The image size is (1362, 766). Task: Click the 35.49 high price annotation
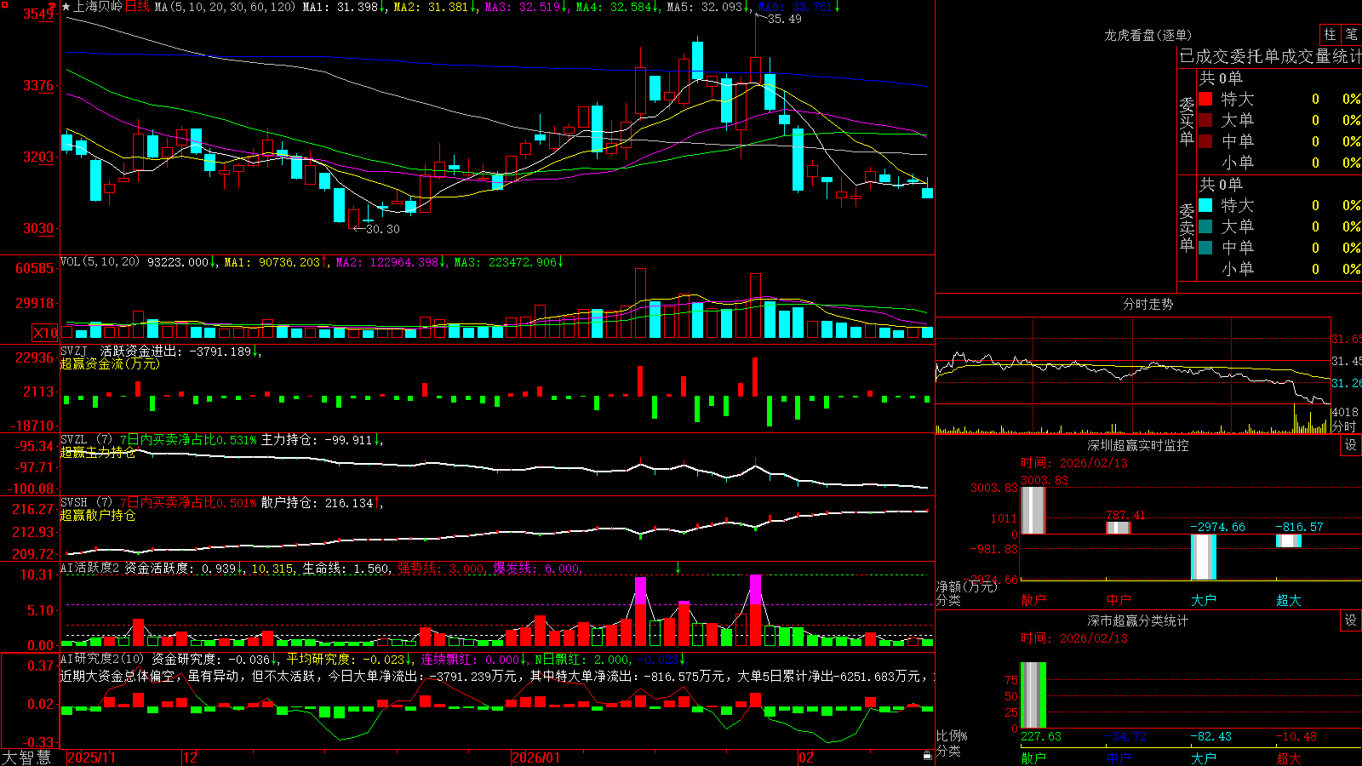point(784,19)
